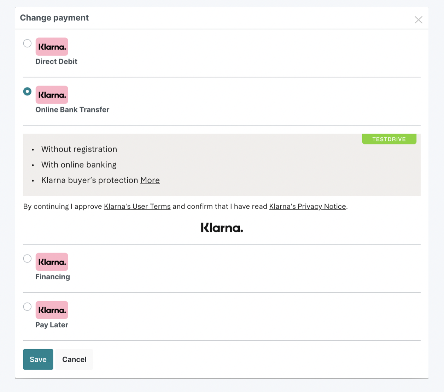Click the Klarna logo above Financing

point(52,262)
